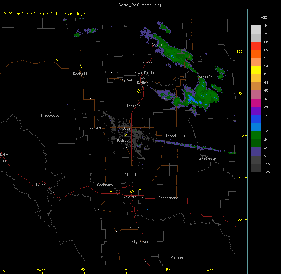Click the 54 dBZ yellow color swatch
The height and width of the screenshot is (274, 281).
coord(256,70)
